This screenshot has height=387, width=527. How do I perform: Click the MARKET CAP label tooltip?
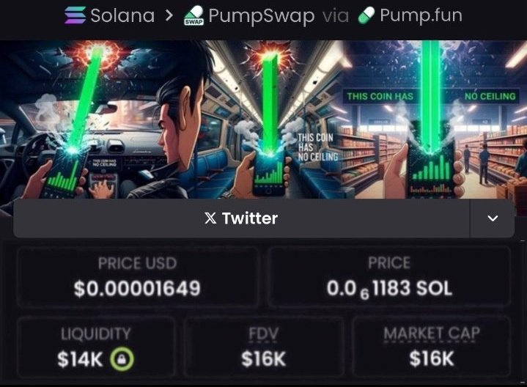tap(432, 333)
